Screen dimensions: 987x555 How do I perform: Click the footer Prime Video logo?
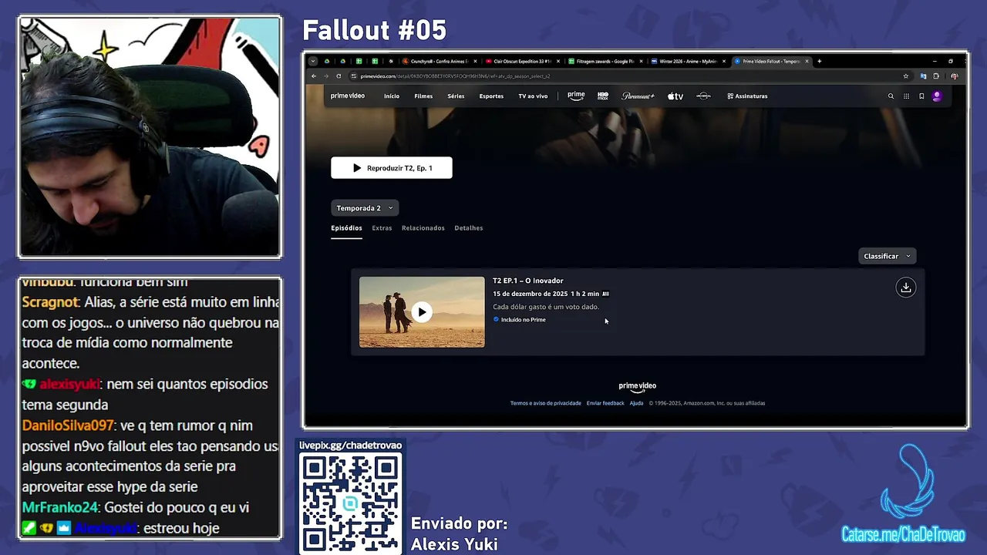(x=637, y=387)
